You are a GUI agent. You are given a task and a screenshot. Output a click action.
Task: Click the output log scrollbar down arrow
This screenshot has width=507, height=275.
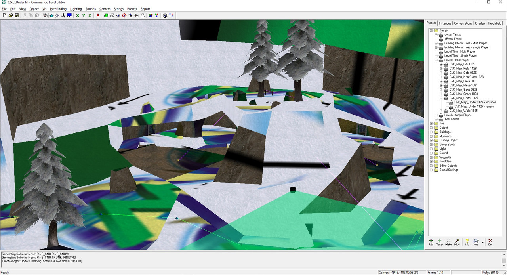pos(504,265)
